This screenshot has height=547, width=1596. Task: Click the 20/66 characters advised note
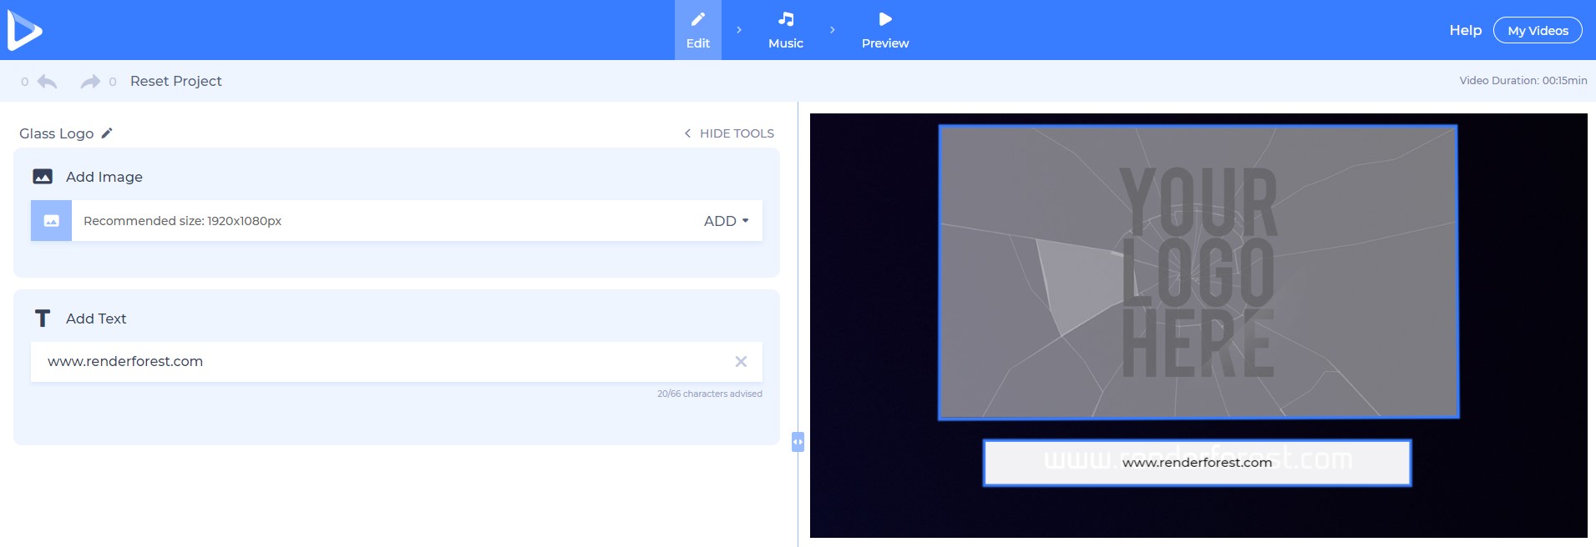click(710, 394)
